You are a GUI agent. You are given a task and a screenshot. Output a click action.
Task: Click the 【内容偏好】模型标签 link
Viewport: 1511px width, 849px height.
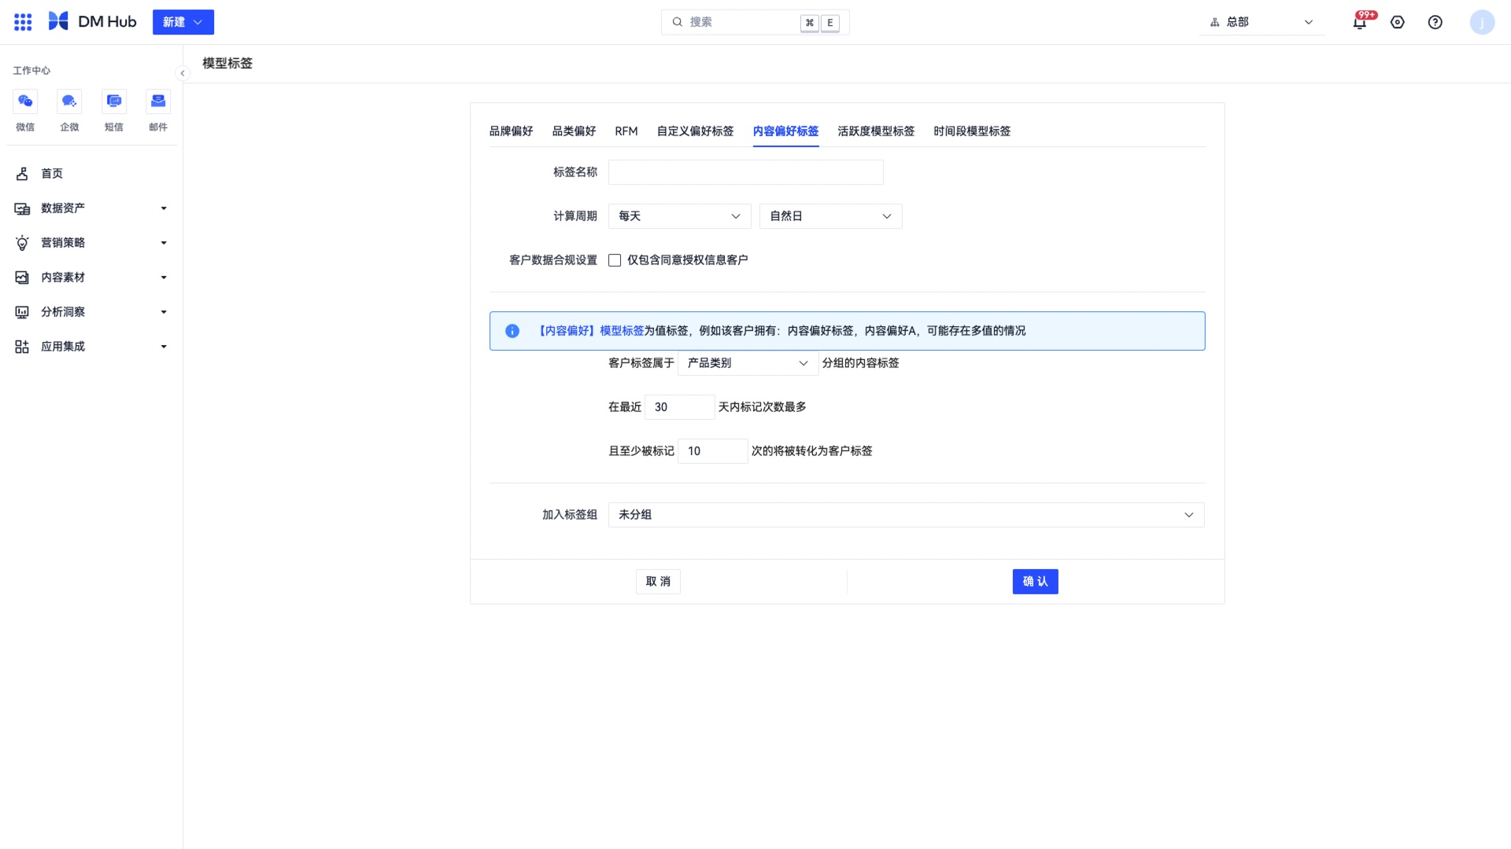point(589,331)
